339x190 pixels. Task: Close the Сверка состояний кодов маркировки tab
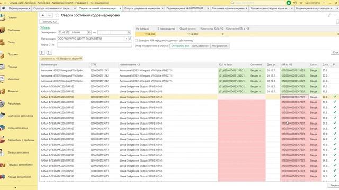click(x=120, y=8)
